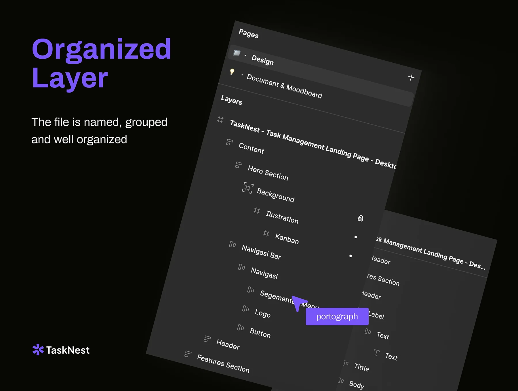Click the Layers panel heading
The image size is (518, 391).
coord(231,100)
